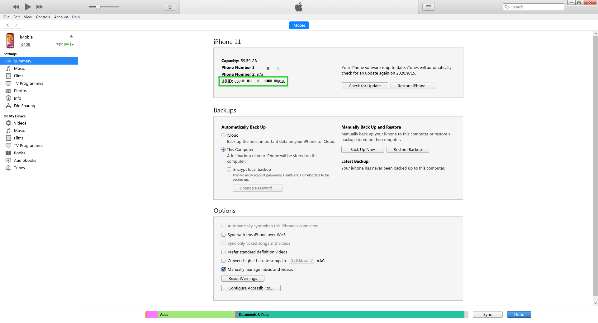This screenshot has height=323, width=598.
Task: Click Restore Backup button
Action: point(408,149)
